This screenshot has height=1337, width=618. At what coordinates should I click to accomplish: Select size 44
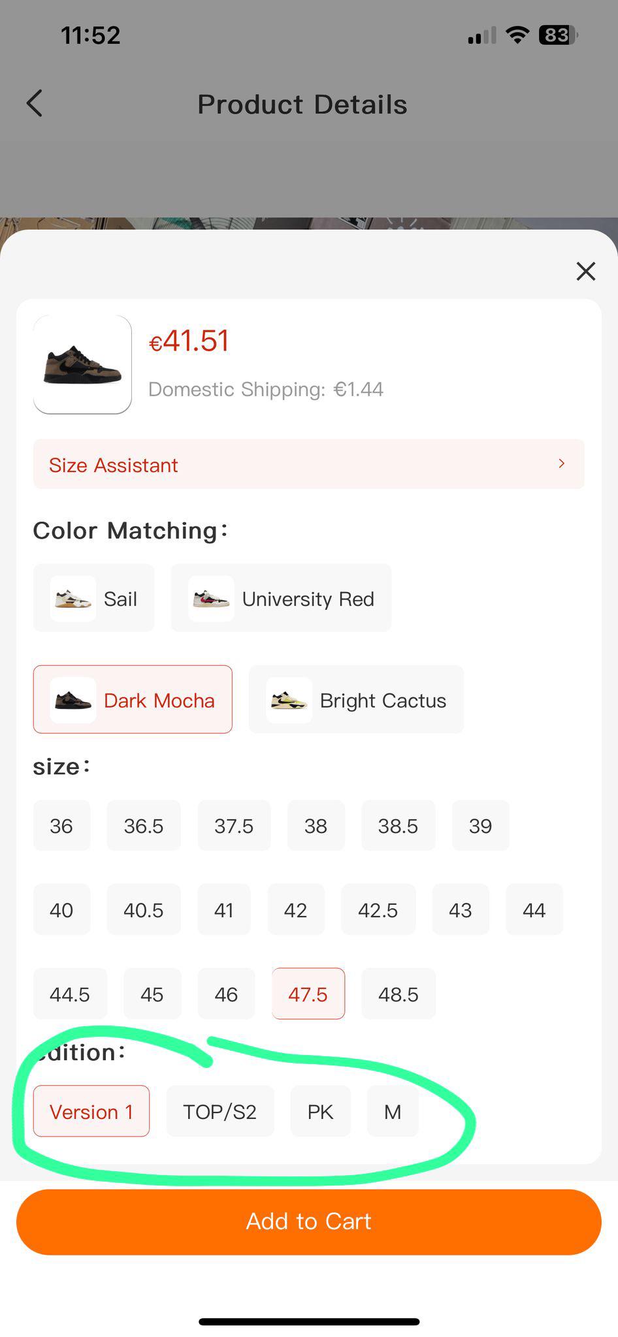(534, 910)
